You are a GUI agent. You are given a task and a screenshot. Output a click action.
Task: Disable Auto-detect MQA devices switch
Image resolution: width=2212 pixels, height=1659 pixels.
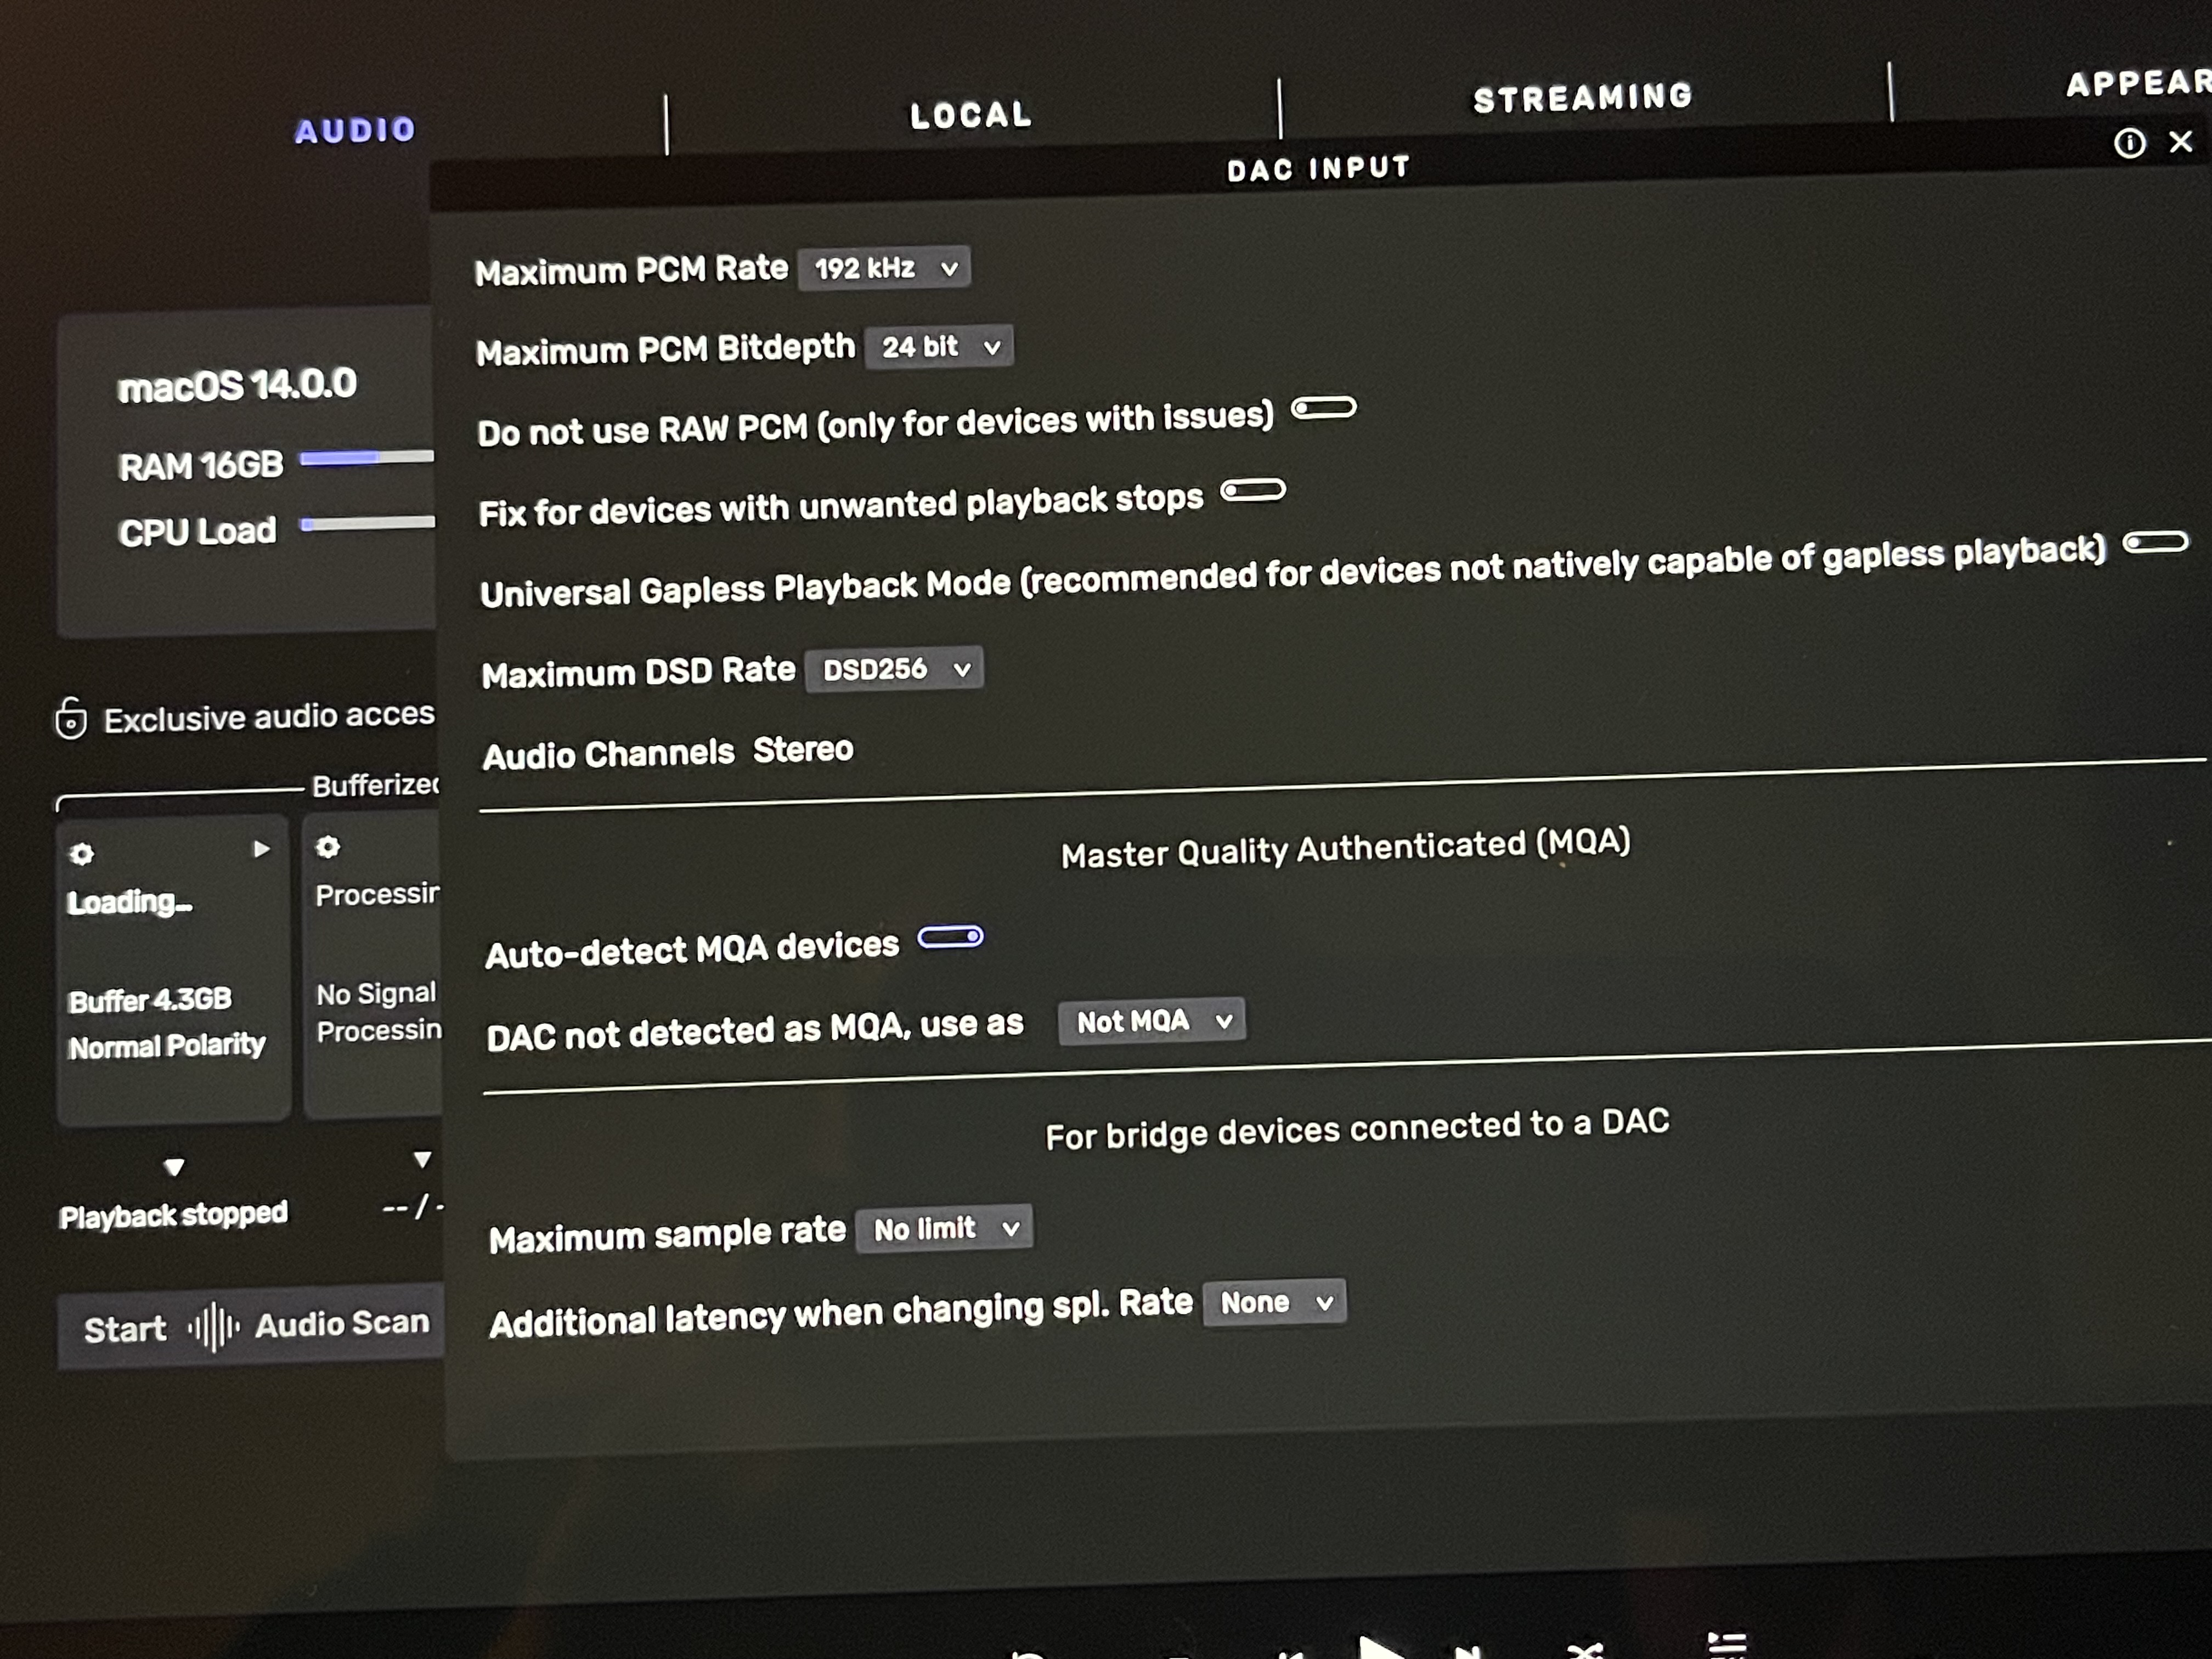[951, 937]
